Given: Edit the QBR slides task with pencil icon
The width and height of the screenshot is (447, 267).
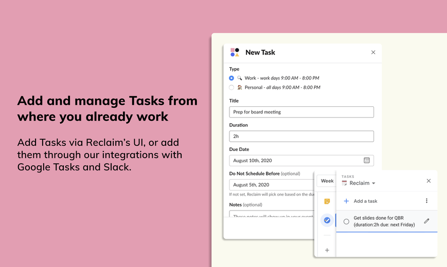Looking at the screenshot, I should pos(426,221).
